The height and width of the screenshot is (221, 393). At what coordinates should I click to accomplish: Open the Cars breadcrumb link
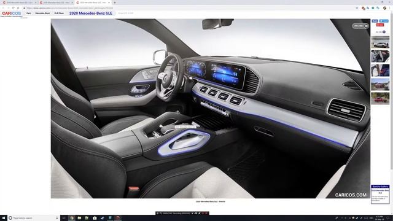pos(29,14)
